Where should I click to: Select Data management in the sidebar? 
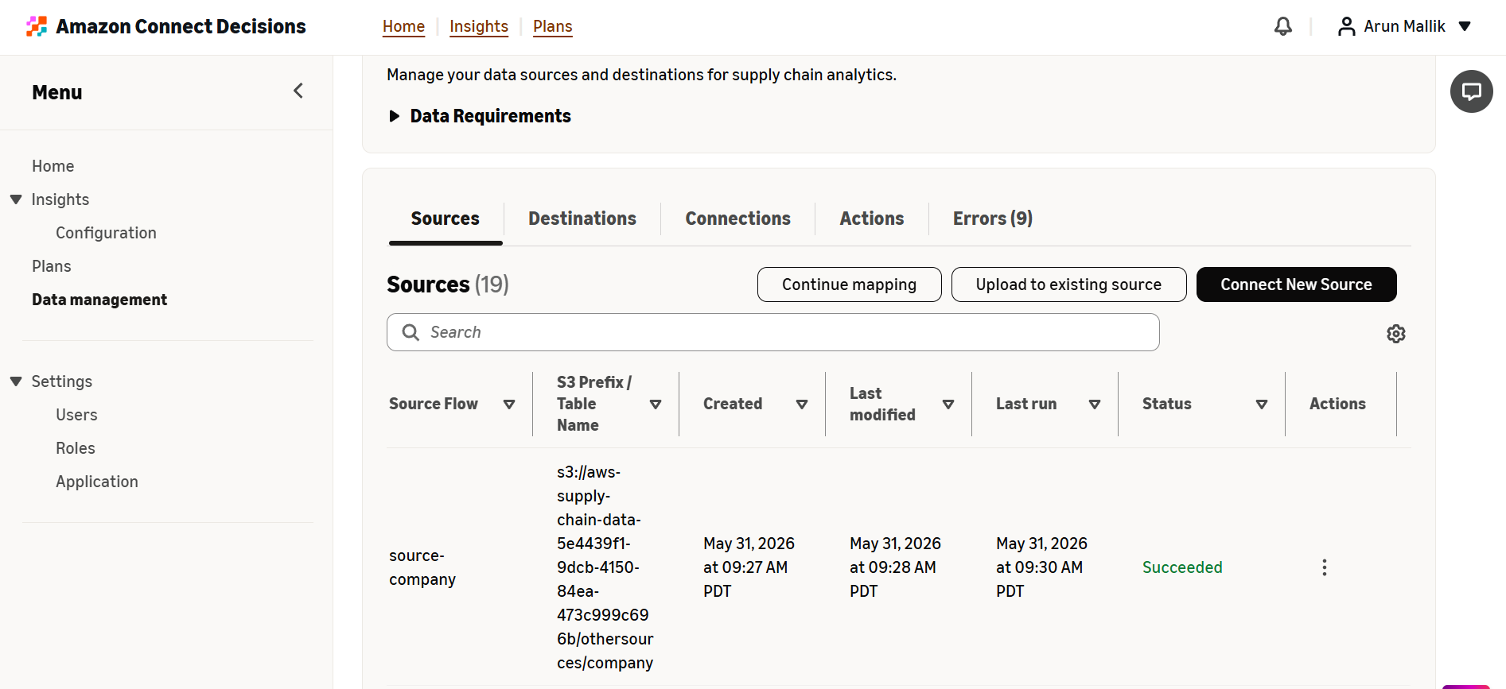(99, 300)
